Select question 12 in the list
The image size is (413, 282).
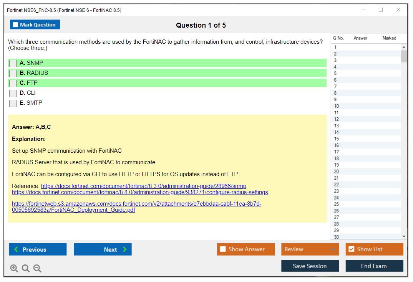[337, 119]
